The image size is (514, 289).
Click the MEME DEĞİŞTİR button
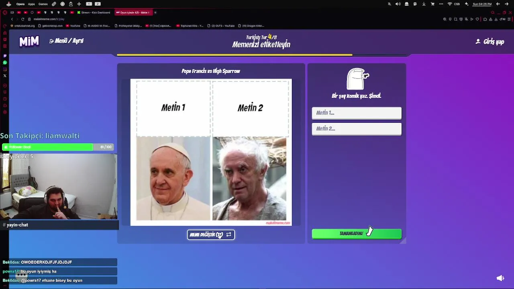[x=211, y=234]
